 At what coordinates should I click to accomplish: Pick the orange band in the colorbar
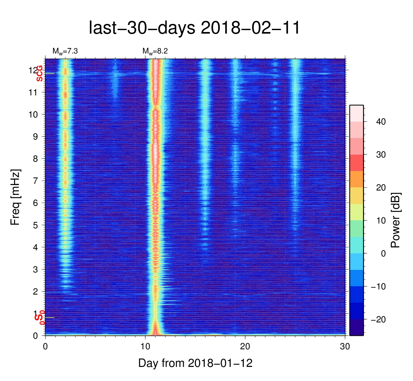[x=356, y=179]
